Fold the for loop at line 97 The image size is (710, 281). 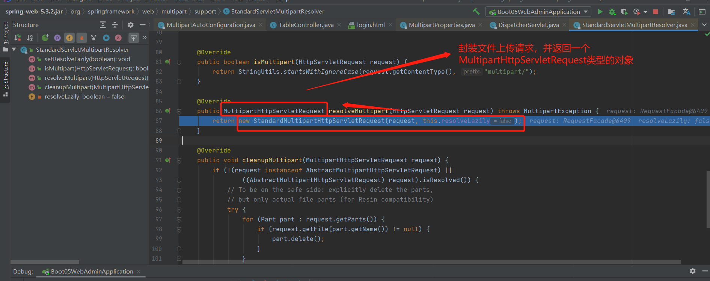click(179, 219)
